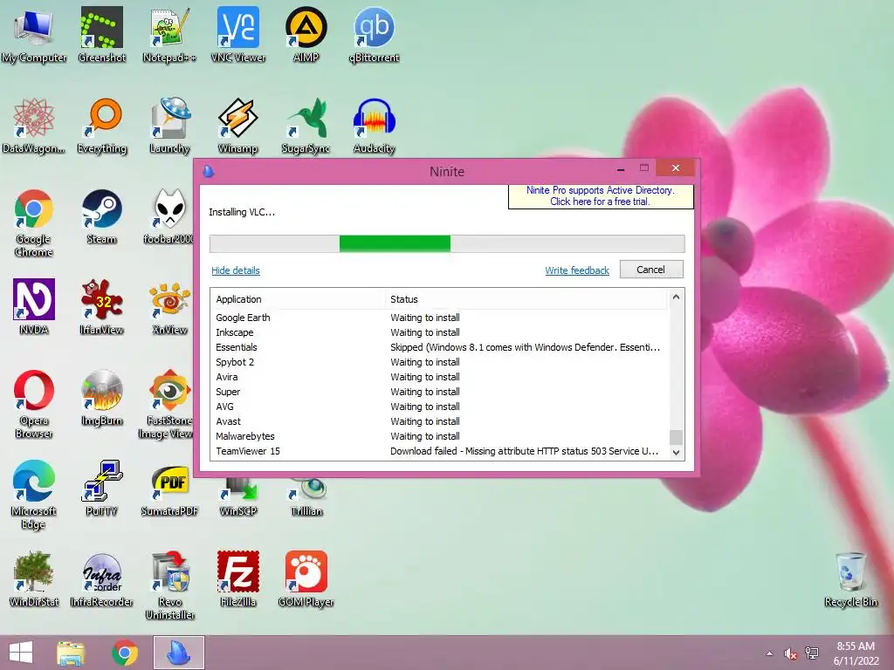Viewport: 894px width, 670px height.
Task: Click the details list scrollbar thumb
Action: 676,437
